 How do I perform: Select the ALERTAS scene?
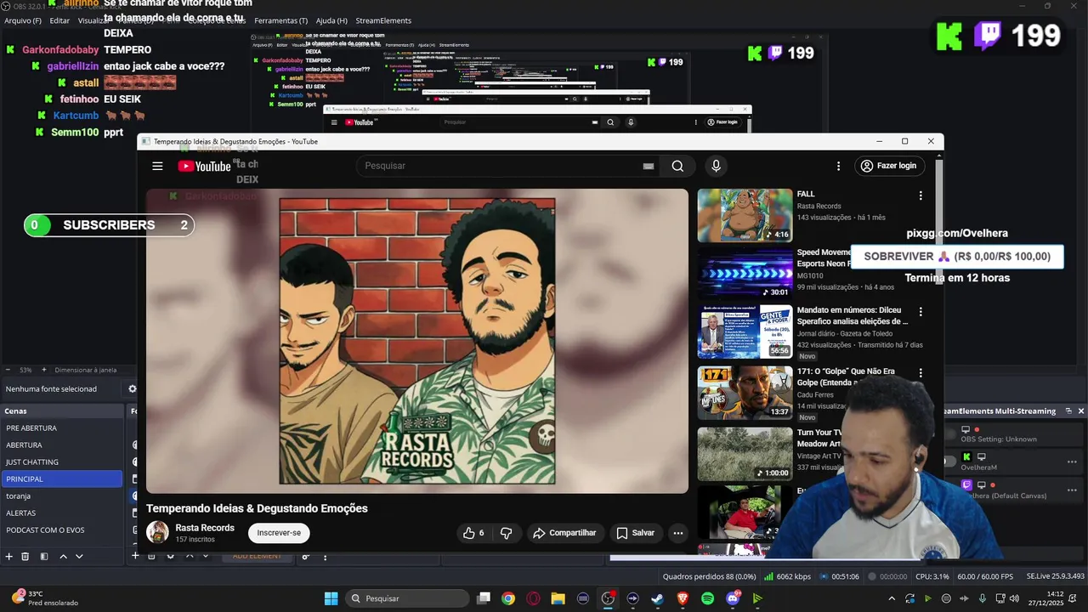click(62, 513)
